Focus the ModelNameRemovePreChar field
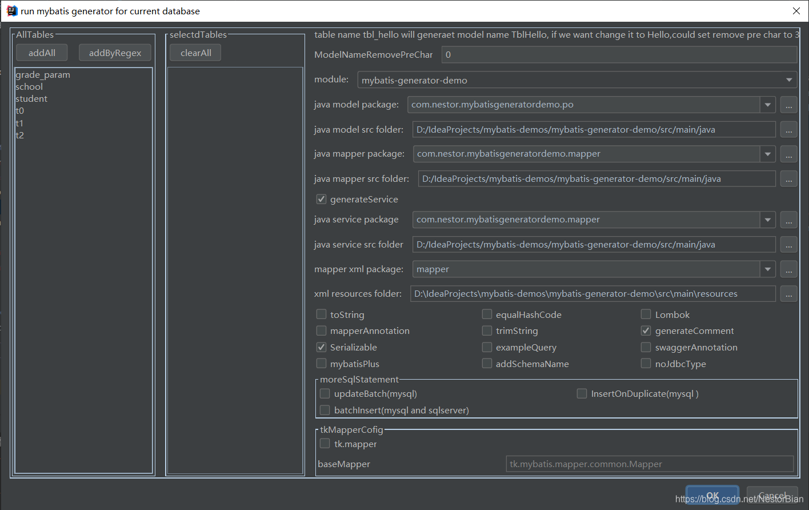809x510 pixels. click(619, 54)
